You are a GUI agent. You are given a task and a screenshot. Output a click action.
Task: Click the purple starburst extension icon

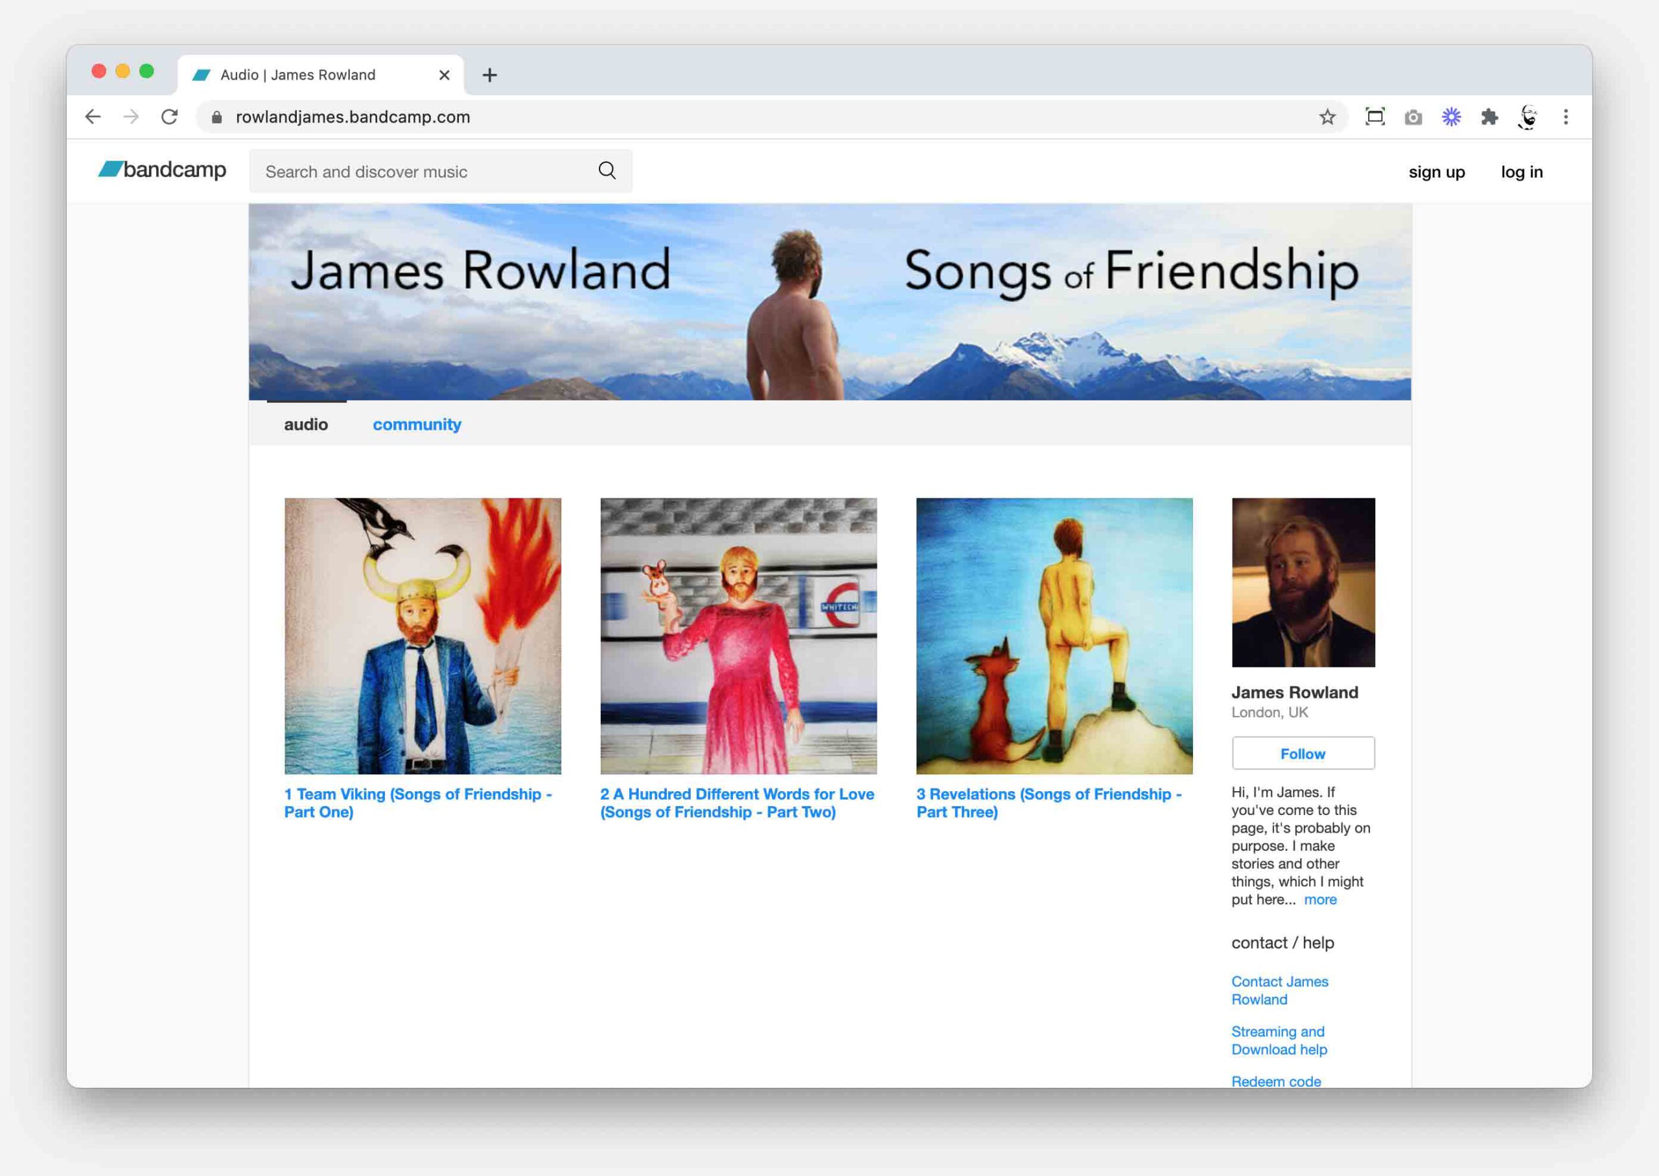[x=1451, y=117]
